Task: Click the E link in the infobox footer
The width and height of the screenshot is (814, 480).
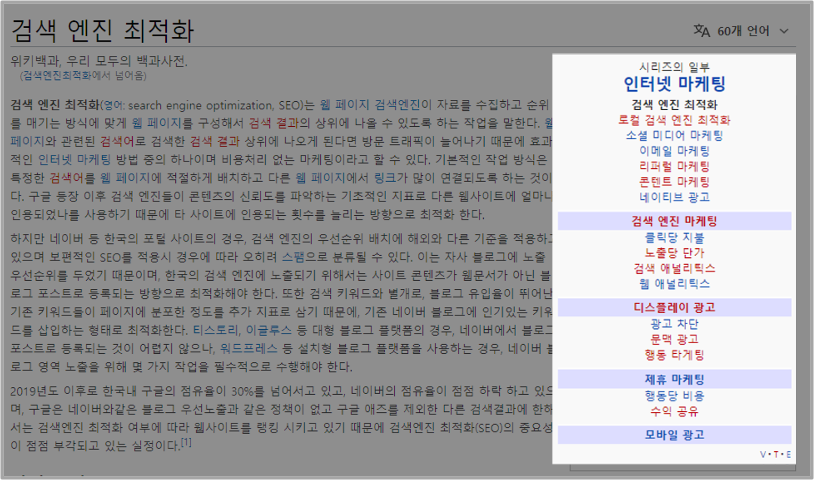Action: tap(789, 454)
